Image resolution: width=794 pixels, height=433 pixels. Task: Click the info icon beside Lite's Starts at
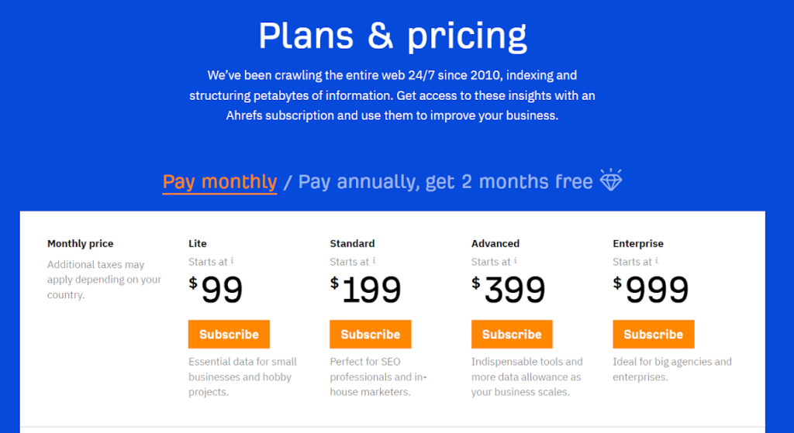coord(233,261)
